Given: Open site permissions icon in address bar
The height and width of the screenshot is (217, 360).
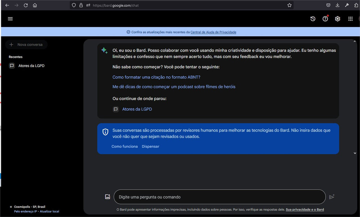Looking at the screenshot, I should click(88, 5).
